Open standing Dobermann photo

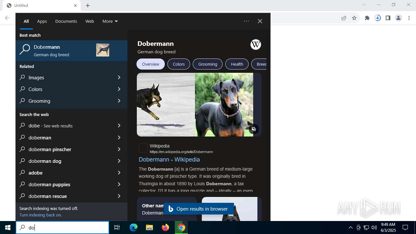click(x=224, y=105)
